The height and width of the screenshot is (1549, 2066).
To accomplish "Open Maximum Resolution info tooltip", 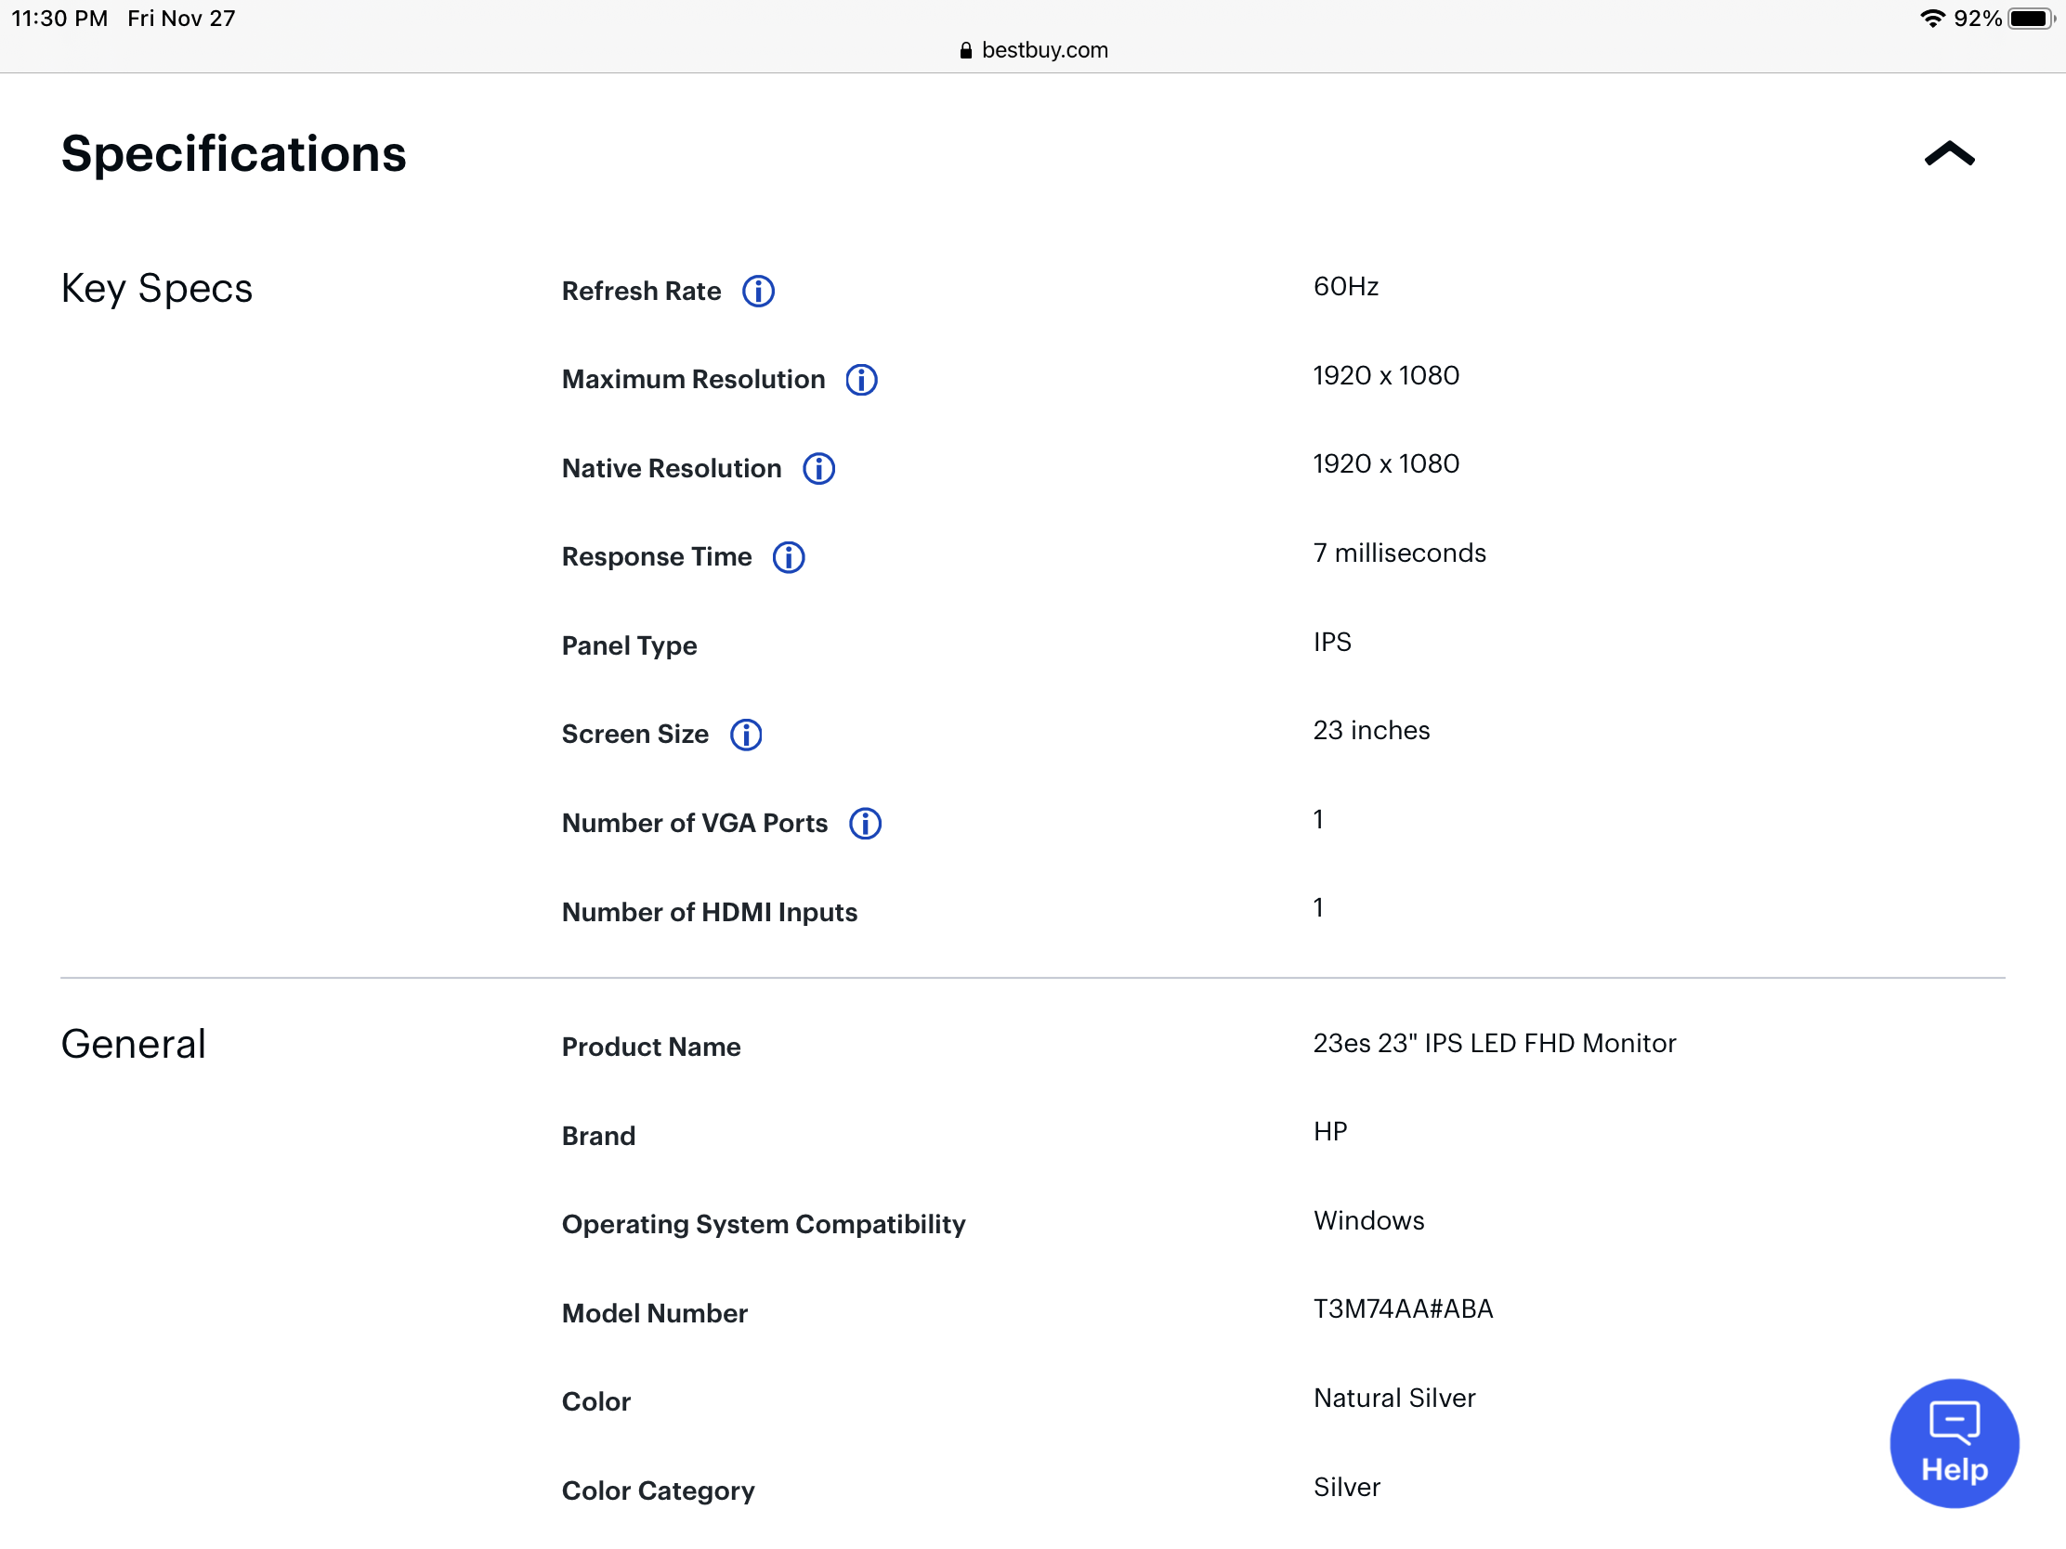I will pos(861,380).
